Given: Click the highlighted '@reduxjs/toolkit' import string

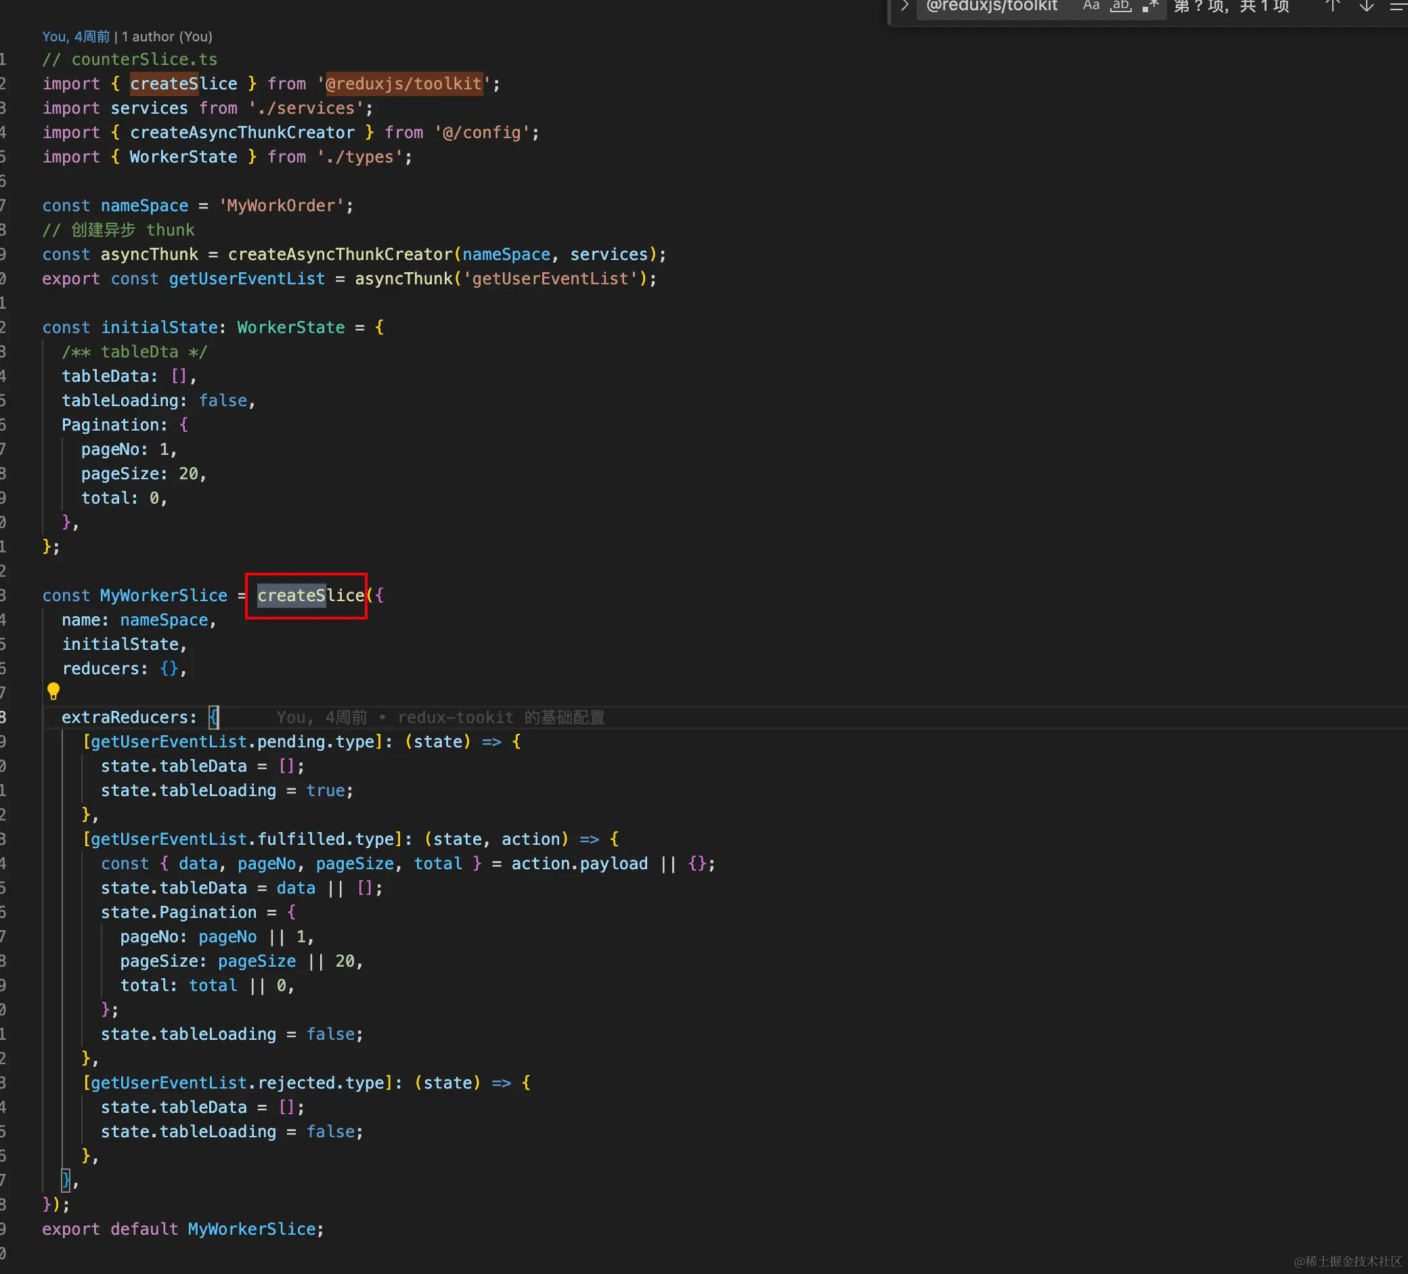Looking at the screenshot, I should coord(403,84).
